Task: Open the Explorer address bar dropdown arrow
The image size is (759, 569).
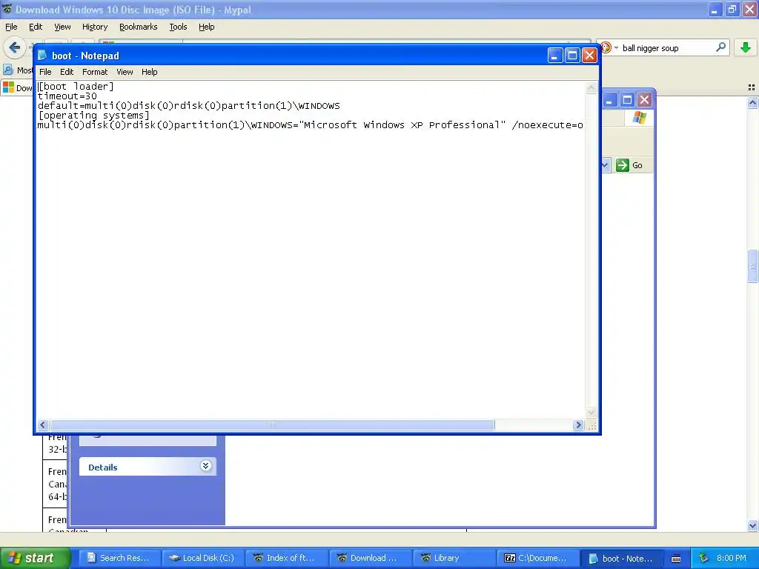Action: [605, 165]
